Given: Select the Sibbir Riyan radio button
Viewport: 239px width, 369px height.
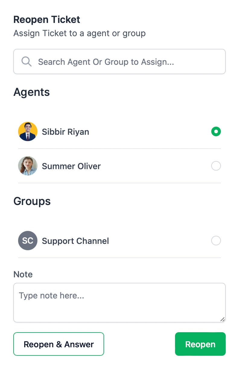Looking at the screenshot, I should pyautogui.click(x=216, y=131).
